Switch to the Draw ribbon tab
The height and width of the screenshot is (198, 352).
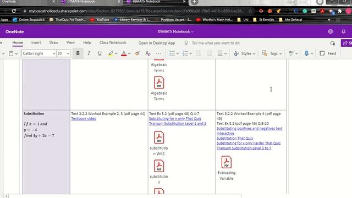click(x=54, y=42)
